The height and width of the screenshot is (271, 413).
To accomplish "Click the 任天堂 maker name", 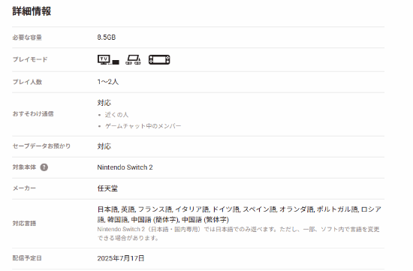I will pos(107,188).
